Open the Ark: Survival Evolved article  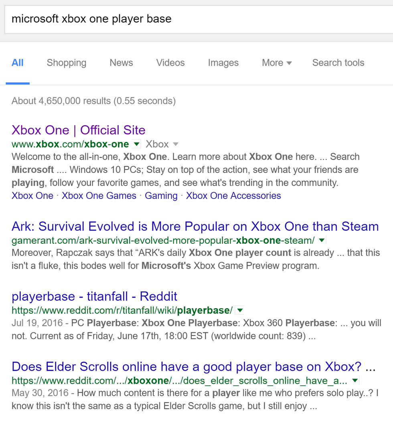pyautogui.click(x=195, y=227)
